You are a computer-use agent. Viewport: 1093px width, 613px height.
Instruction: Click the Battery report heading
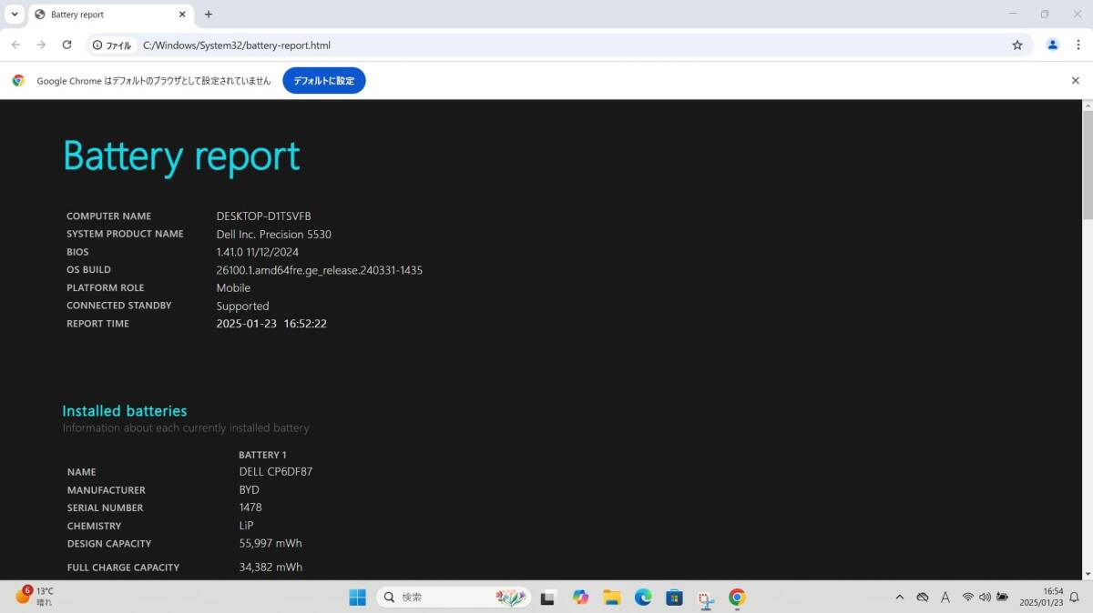coord(181,156)
